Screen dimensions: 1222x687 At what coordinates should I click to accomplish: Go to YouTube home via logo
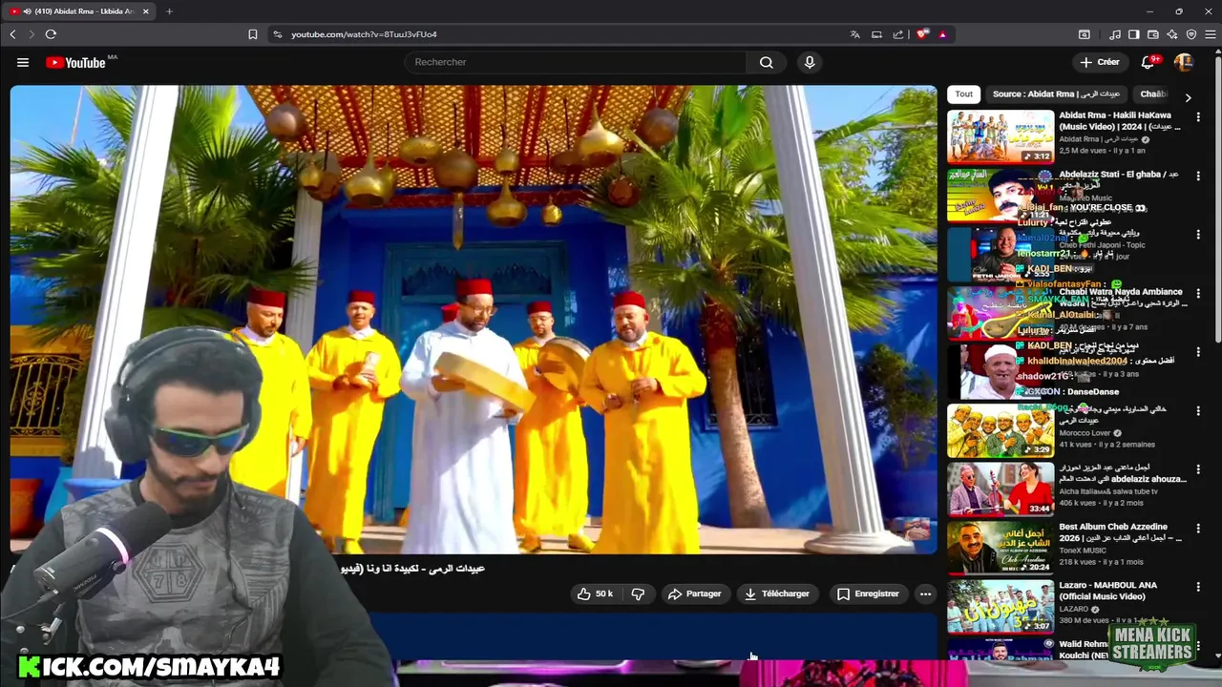pyautogui.click(x=76, y=63)
